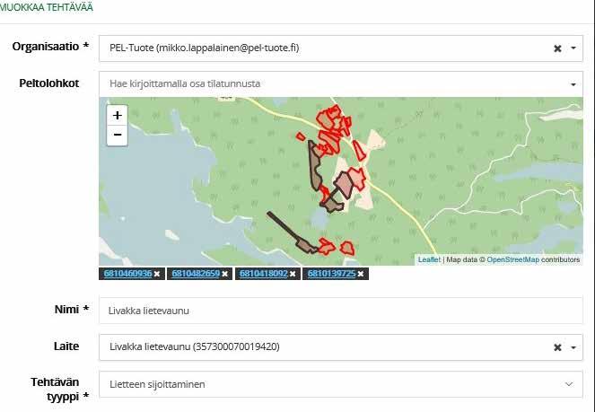Screen dimensions: 595x412
Task: Clear the Laite selection
Action: 557,347
